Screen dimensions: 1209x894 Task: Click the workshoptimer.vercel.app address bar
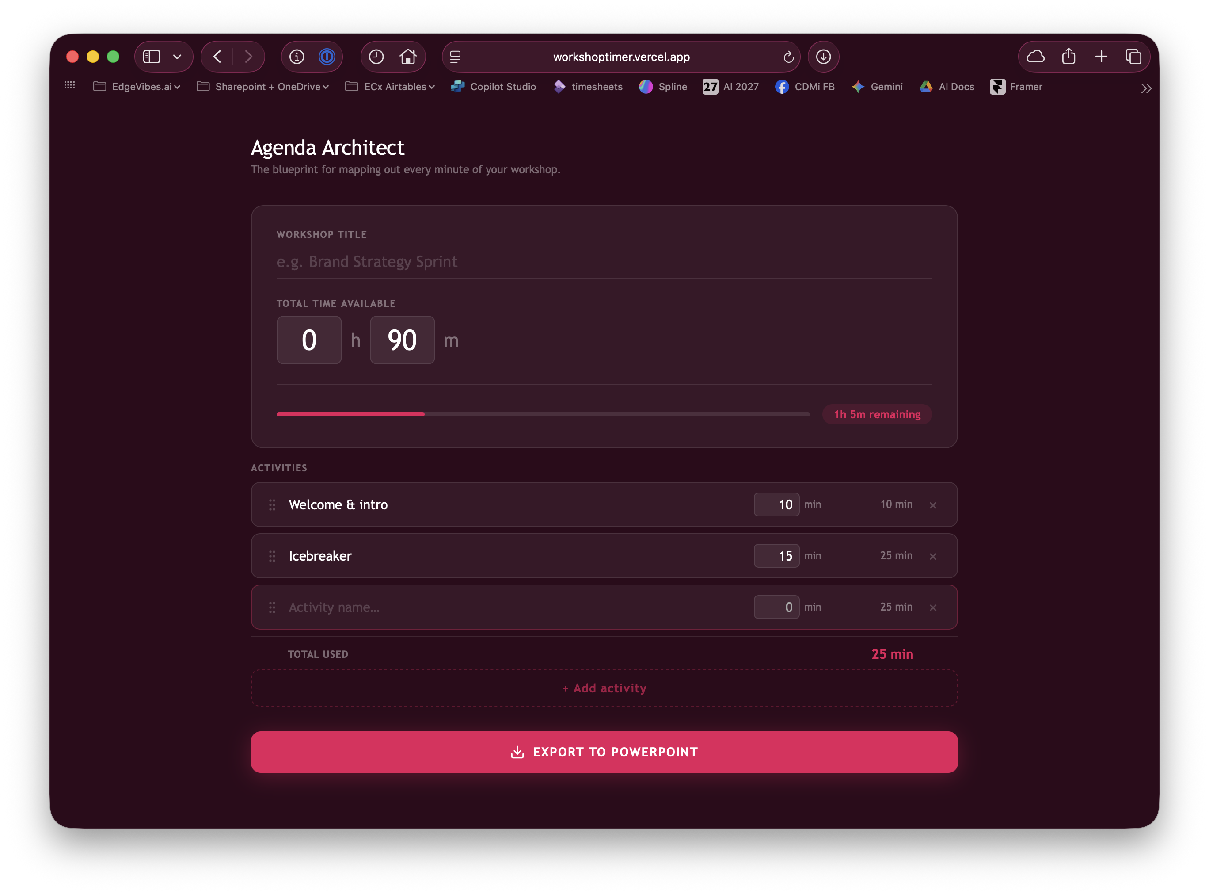tap(621, 56)
